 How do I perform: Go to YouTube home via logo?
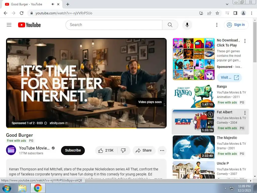tap(29, 25)
